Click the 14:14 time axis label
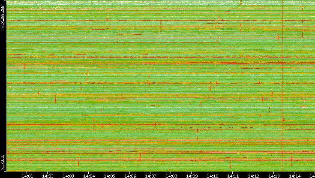 294,176
